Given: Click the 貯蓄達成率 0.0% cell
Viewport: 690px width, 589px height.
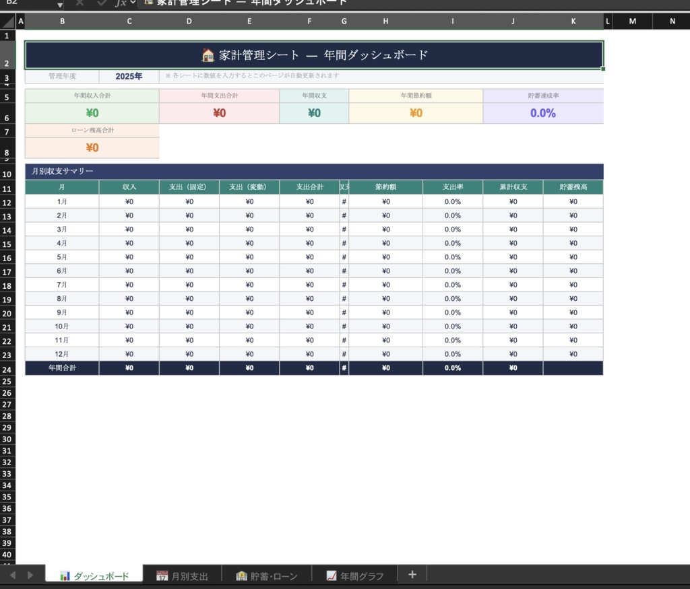Looking at the screenshot, I should click(x=542, y=111).
